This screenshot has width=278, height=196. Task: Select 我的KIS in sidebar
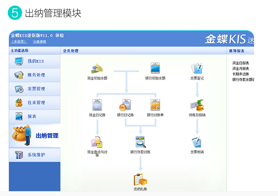(35, 61)
